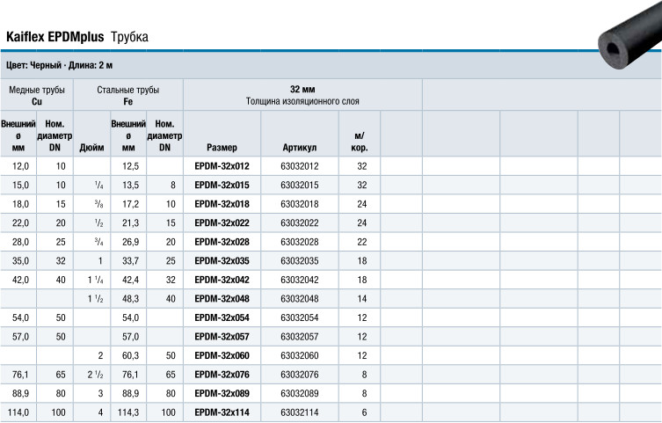The image size is (662, 423).
Task: Click article number 63032035
Action: (299, 261)
